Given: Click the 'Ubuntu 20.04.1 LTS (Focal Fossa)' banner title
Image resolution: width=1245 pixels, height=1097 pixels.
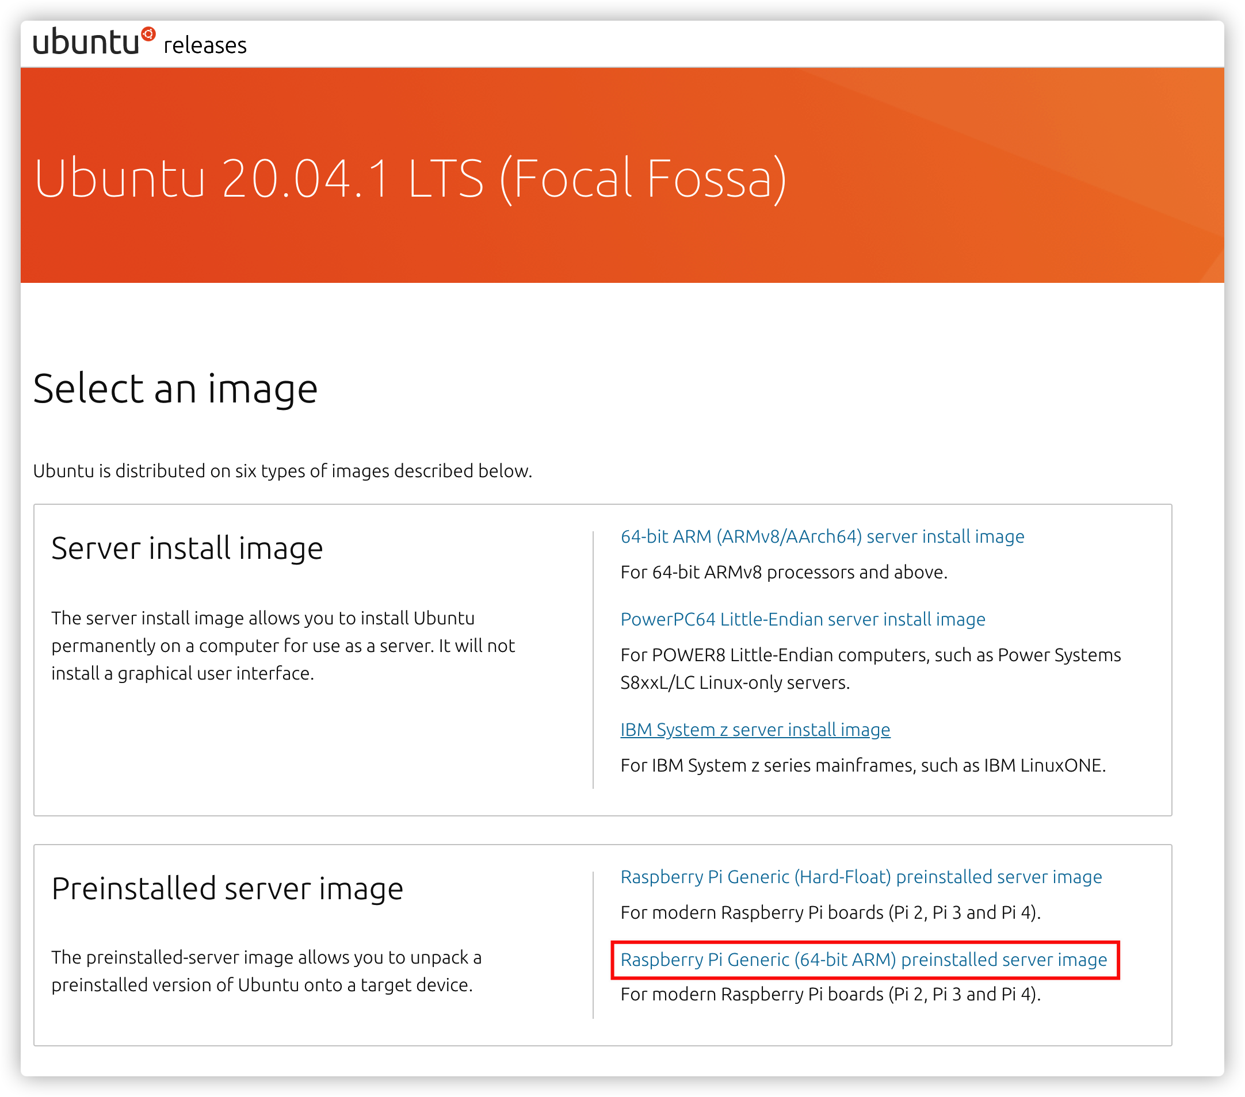Looking at the screenshot, I should [410, 178].
